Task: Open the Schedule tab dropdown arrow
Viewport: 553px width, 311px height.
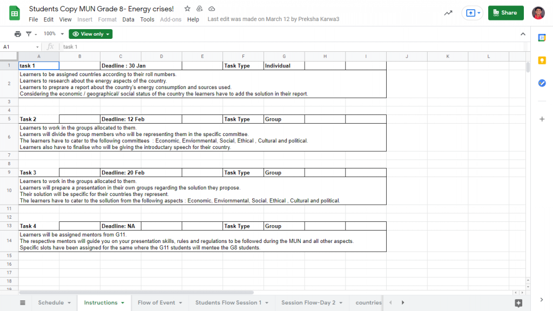Action: pyautogui.click(x=70, y=303)
